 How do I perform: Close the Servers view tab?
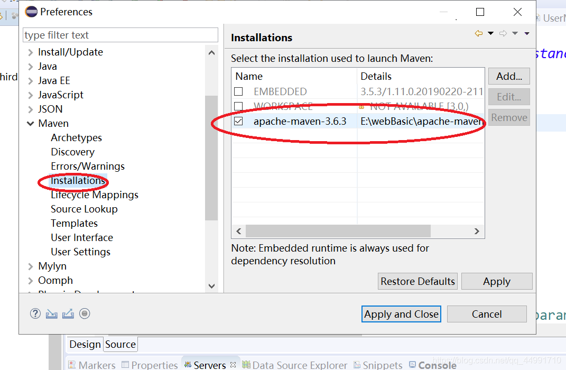pyautogui.click(x=233, y=365)
